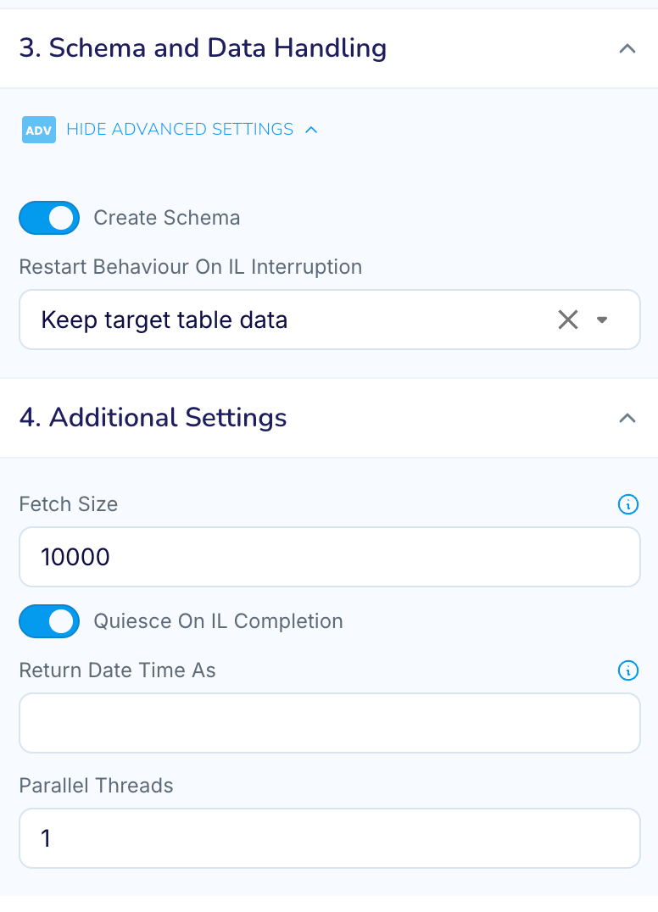Select the Schema and Data Handling heading
Viewport: 658px width, 912px height.
point(203,47)
